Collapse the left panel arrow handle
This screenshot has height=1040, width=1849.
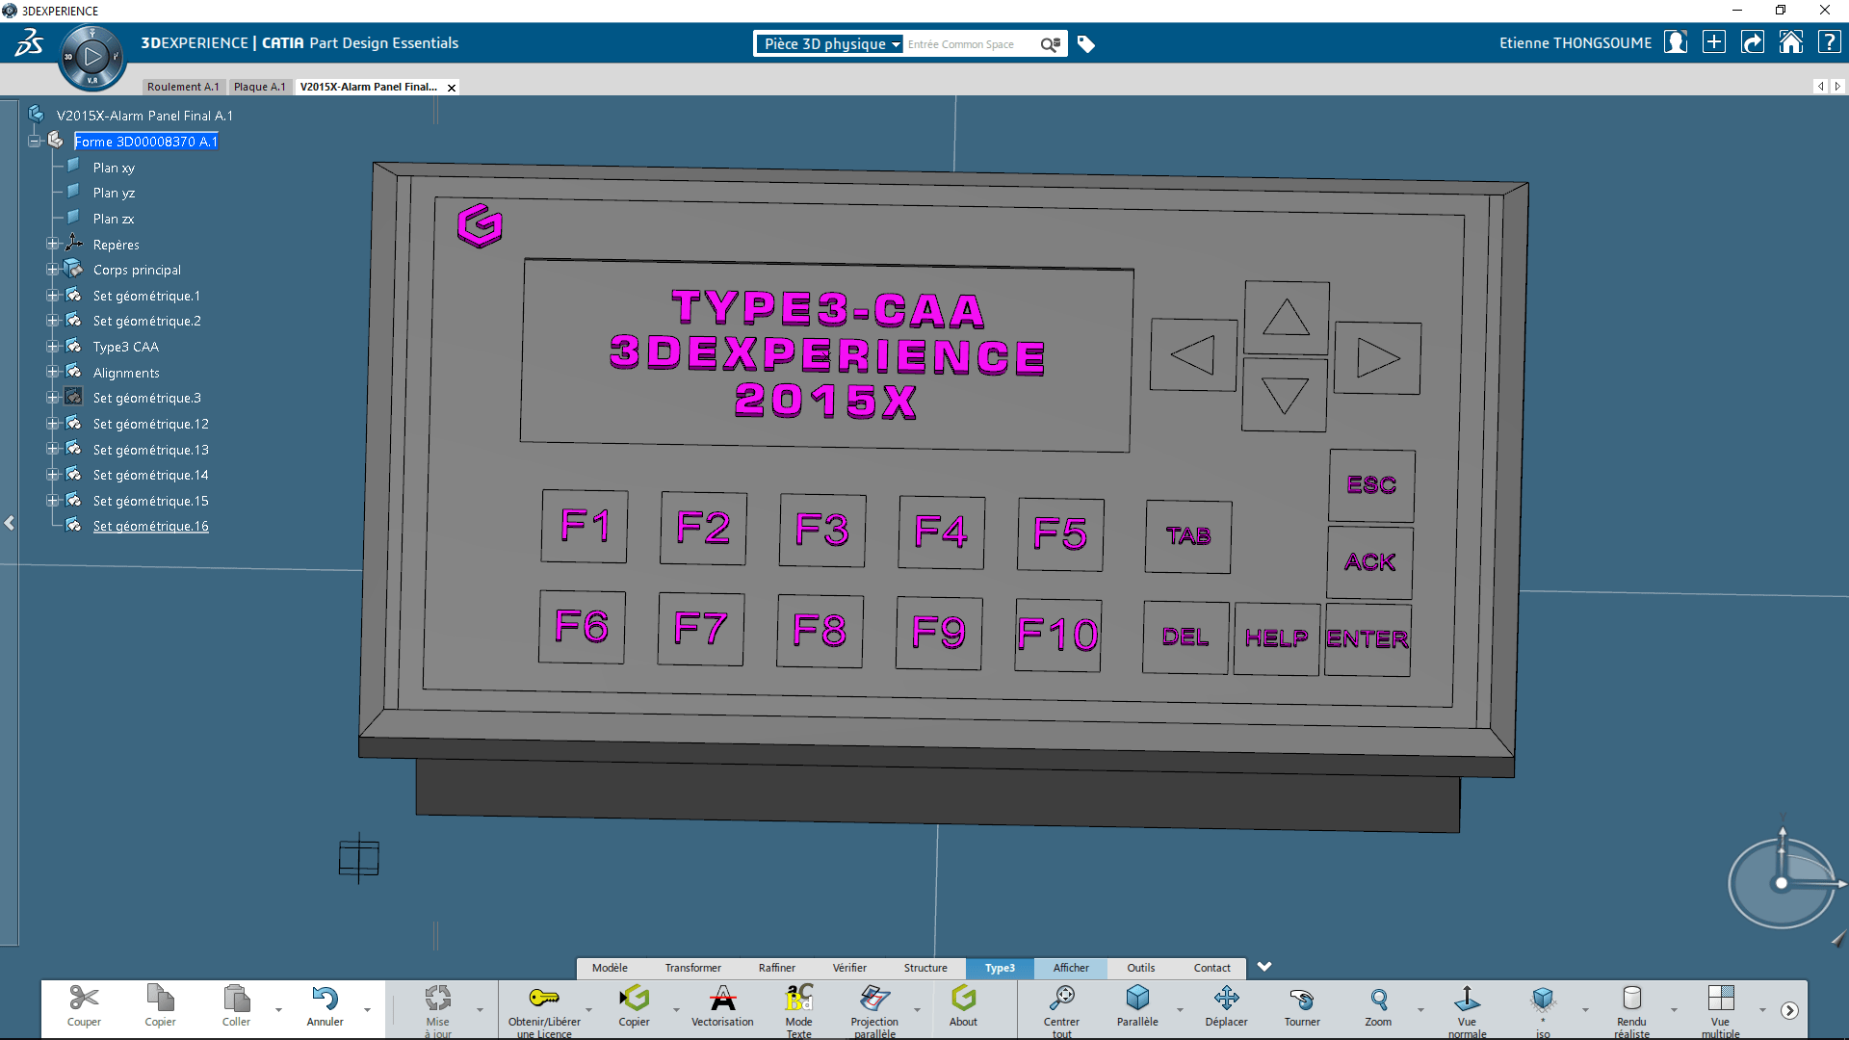(10, 523)
